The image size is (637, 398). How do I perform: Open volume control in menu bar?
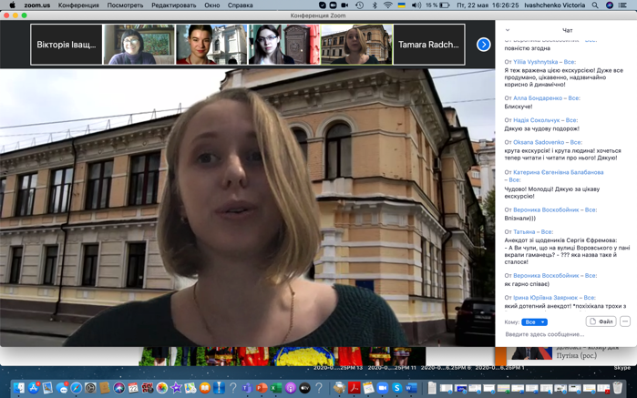[x=416, y=5]
